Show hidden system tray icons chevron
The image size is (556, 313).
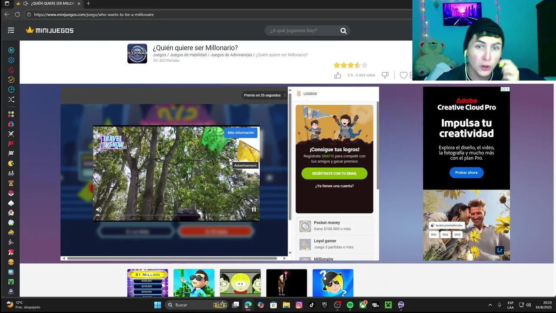[x=490, y=305]
